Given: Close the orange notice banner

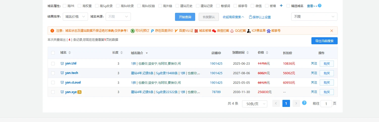Looking at the screenshot, I should click(332, 31).
